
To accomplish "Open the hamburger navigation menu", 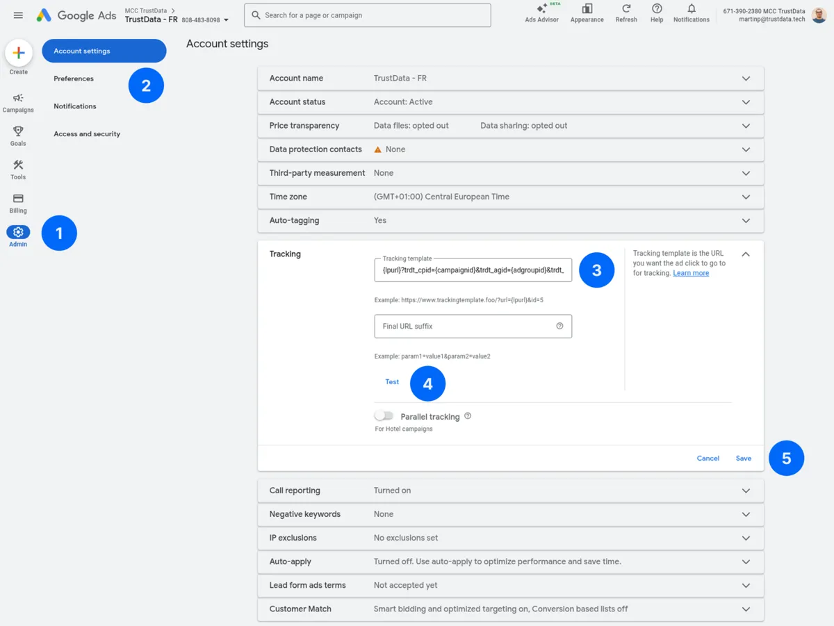I will (18, 15).
